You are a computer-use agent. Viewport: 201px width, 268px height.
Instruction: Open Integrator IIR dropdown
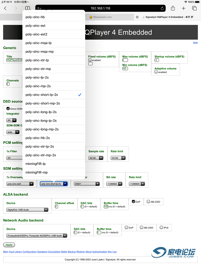[12, 120]
